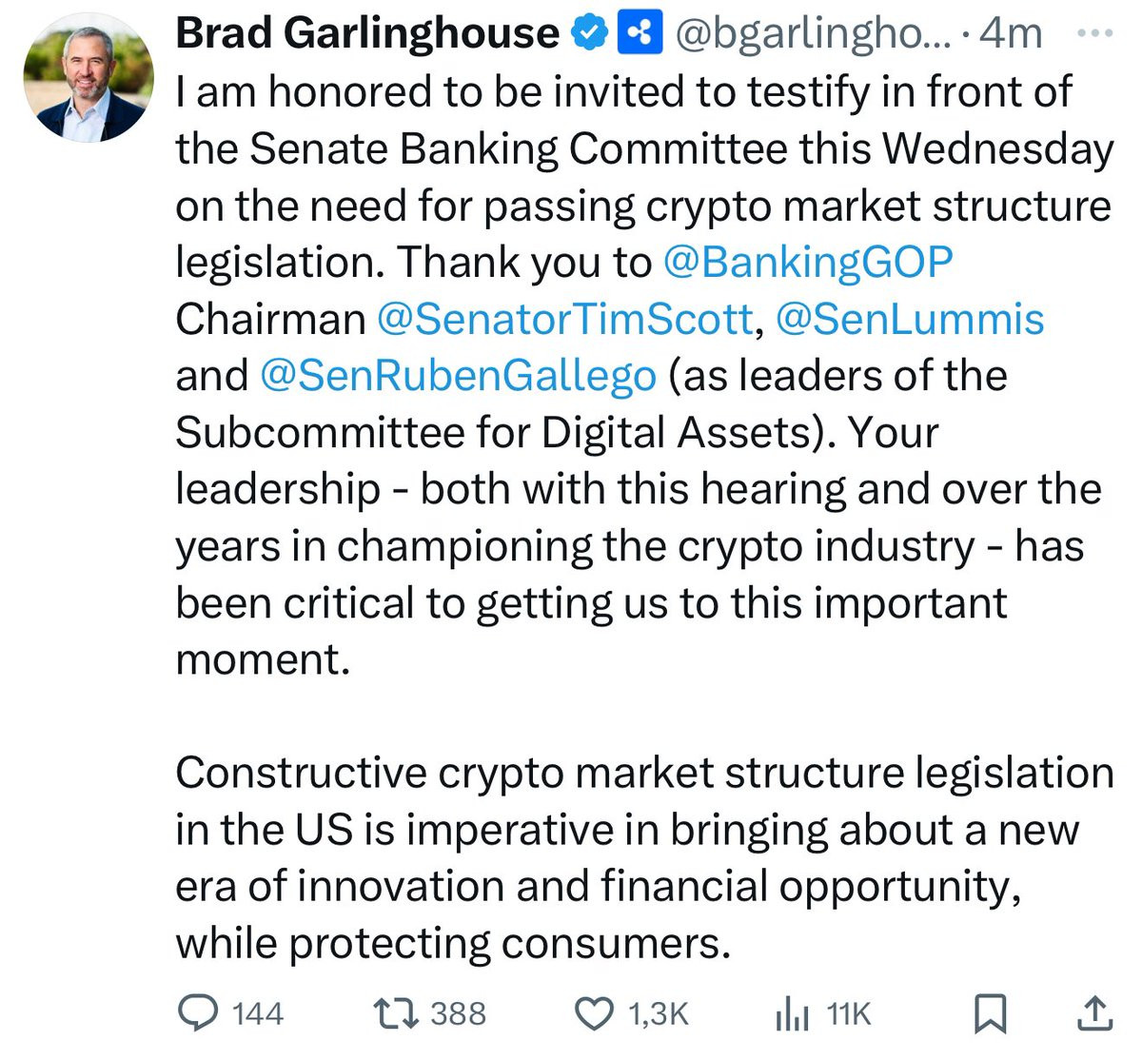Open the reply comment icon
The width and height of the screenshot is (1142, 1060).
(x=197, y=1013)
